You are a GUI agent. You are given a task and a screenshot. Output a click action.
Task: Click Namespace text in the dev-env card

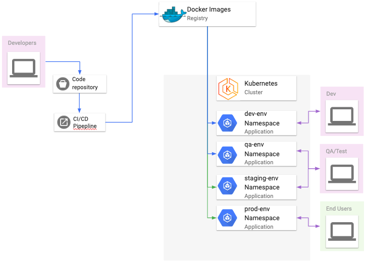coord(262,123)
